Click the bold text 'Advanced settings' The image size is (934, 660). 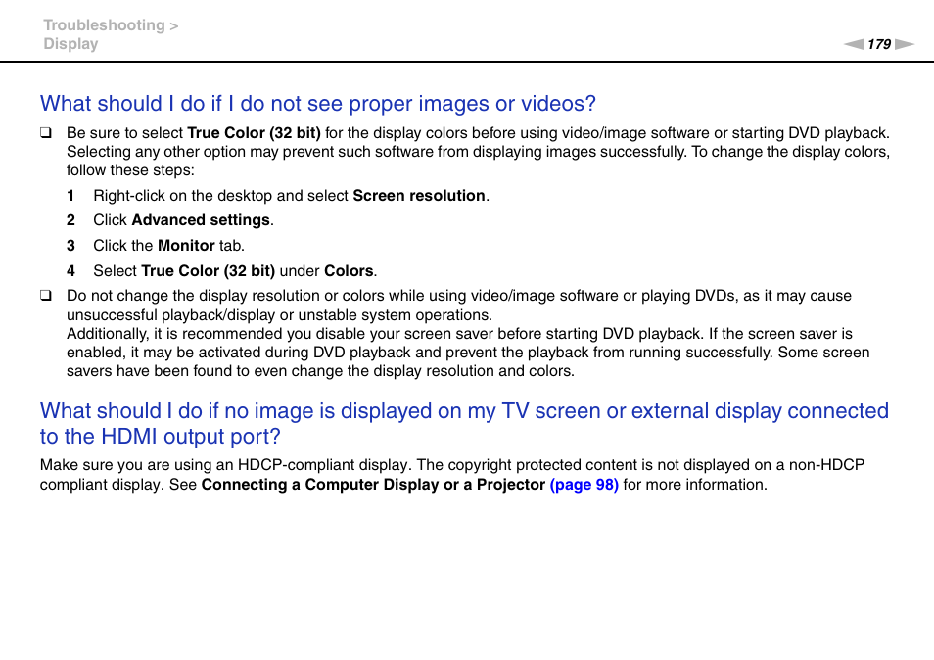[201, 220]
